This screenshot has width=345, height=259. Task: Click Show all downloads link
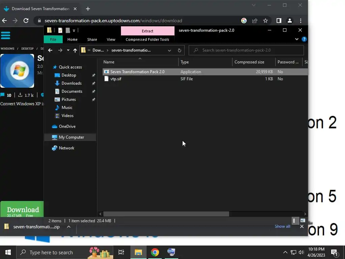tap(282, 226)
